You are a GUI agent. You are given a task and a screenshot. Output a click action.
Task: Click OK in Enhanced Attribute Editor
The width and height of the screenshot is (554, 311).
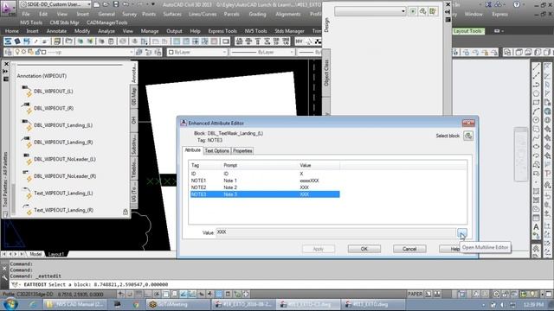364,249
